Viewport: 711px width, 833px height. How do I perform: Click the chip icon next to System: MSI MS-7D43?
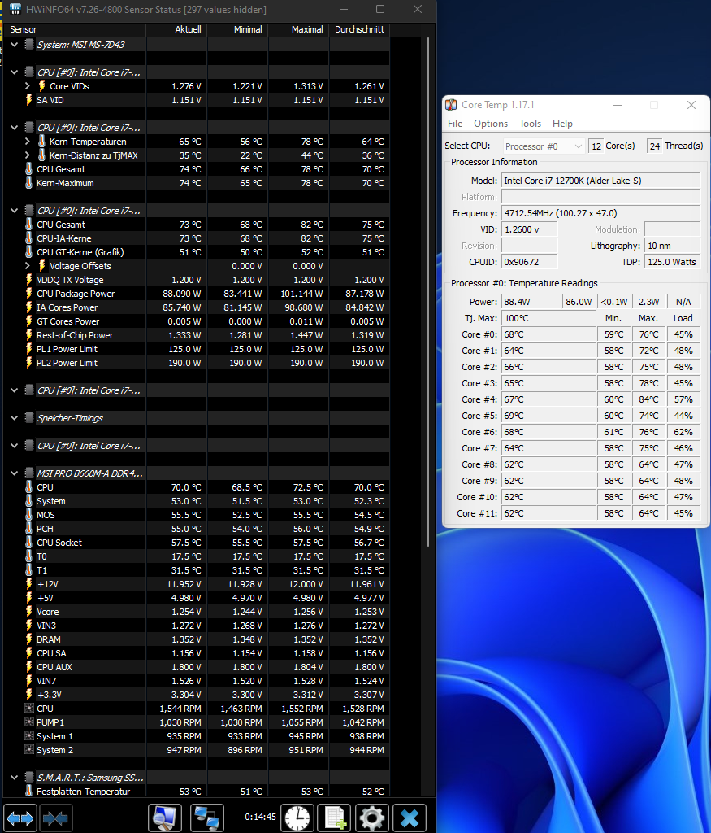pos(29,44)
